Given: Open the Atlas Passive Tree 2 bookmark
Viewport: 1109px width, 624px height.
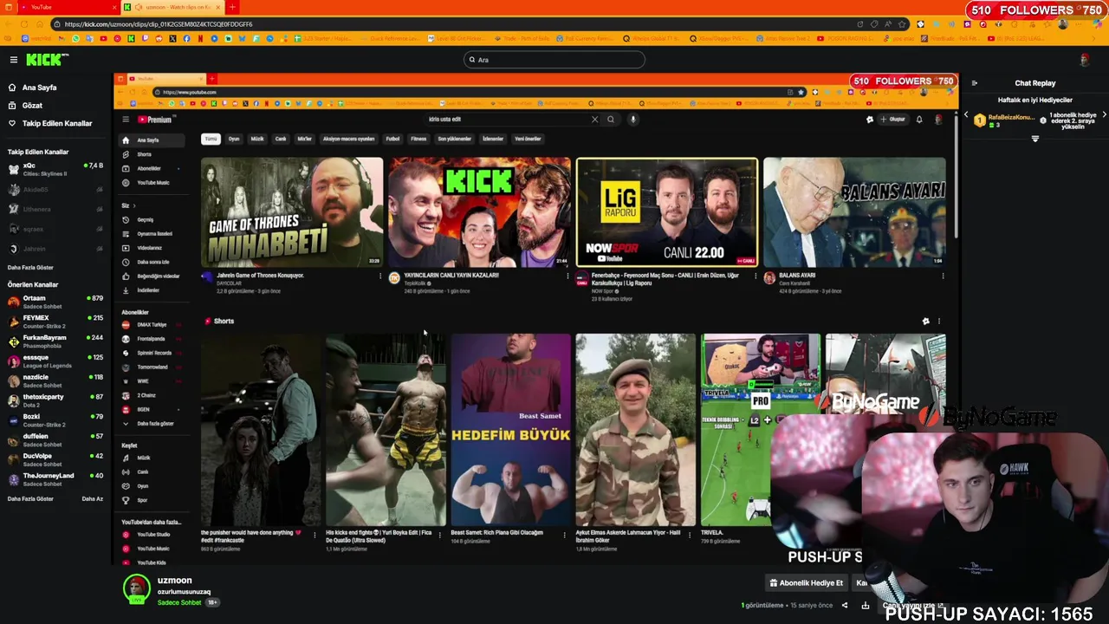Looking at the screenshot, I should (x=783, y=38).
